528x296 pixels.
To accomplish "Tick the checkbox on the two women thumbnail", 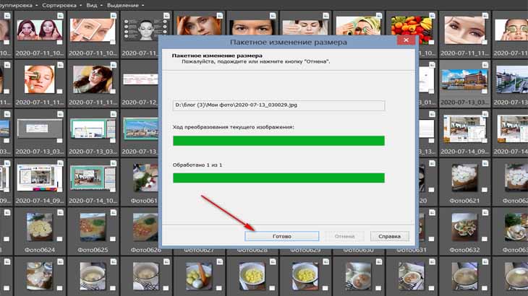I will pyautogui.click(x=59, y=43).
